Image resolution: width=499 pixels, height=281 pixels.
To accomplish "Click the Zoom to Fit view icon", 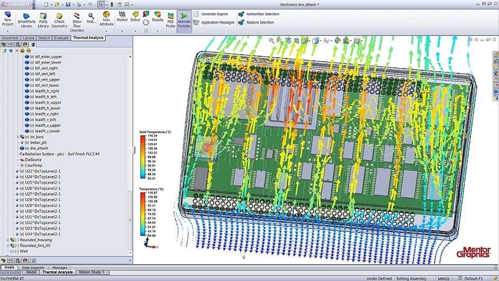I will coord(271,41).
